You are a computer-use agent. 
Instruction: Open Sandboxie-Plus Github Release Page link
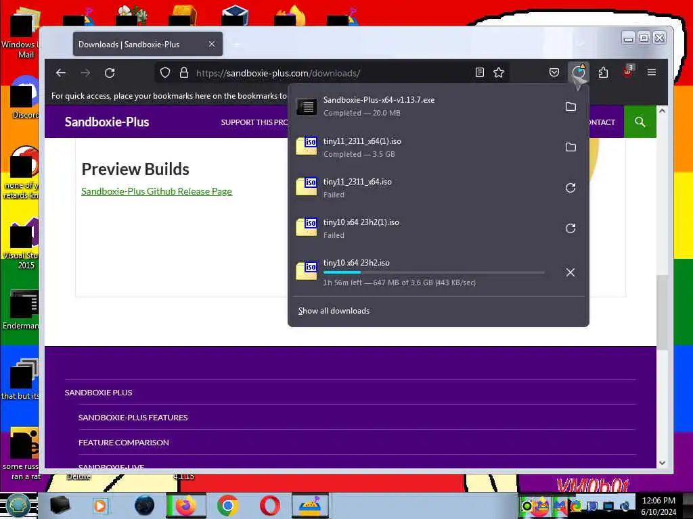coord(156,191)
